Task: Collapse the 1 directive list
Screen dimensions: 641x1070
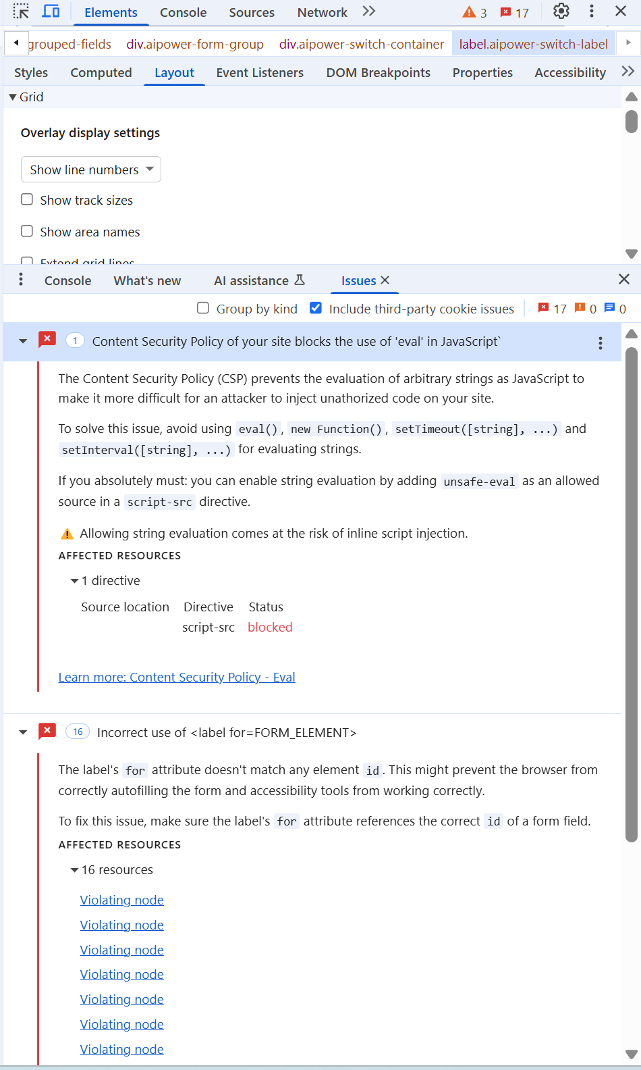Action: [74, 581]
